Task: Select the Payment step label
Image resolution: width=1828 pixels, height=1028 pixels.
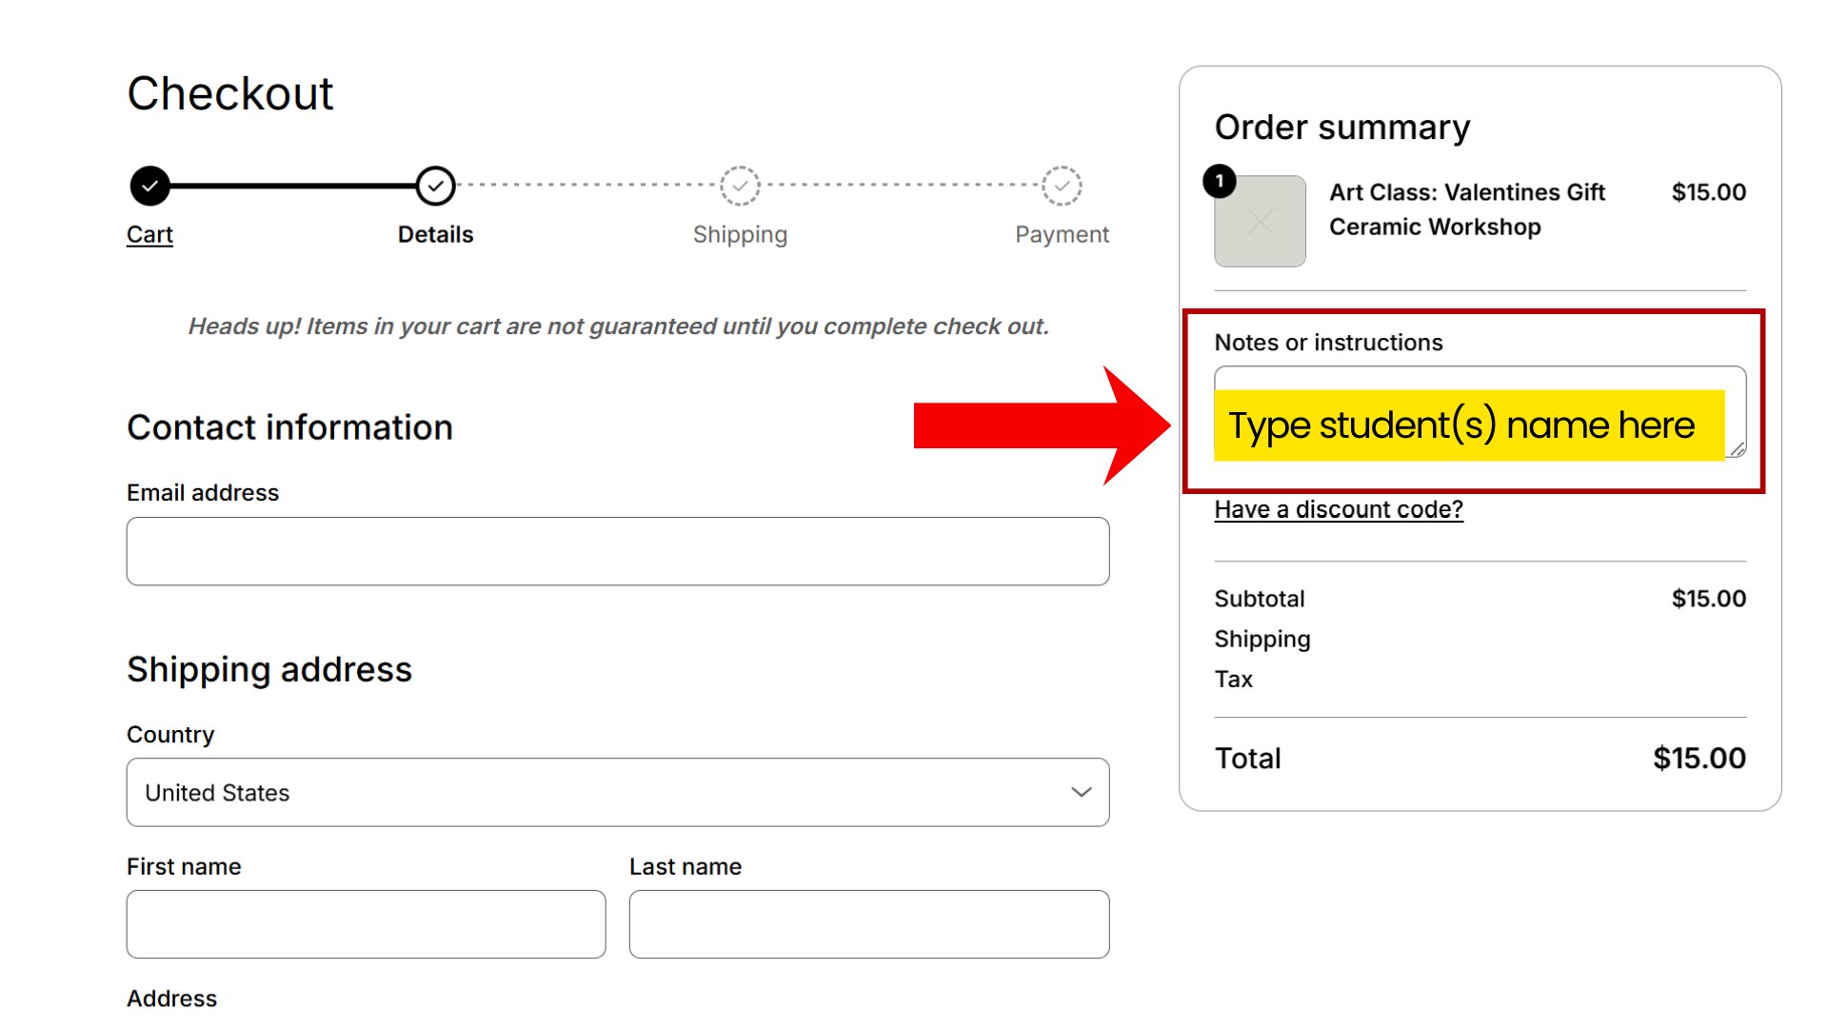Action: [x=1062, y=234]
